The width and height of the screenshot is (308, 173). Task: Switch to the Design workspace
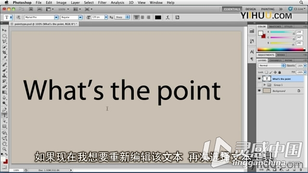coord(251,9)
